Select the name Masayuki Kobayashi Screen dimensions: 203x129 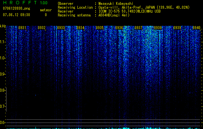116,4
